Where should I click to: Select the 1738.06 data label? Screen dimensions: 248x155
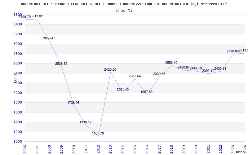(73, 103)
